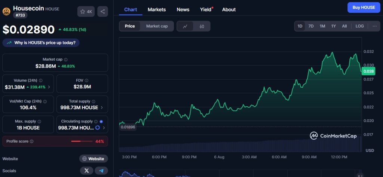Click the $0.02890 price text

(28, 30)
